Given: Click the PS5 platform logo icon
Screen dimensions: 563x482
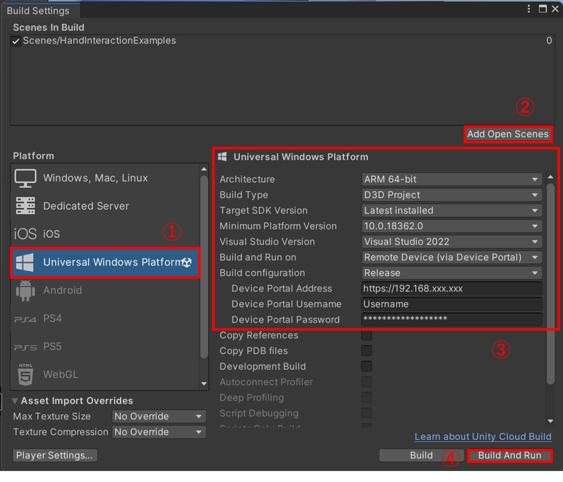Looking at the screenshot, I should 25,347.
